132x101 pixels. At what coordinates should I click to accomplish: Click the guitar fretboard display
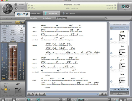click(x=13, y=62)
